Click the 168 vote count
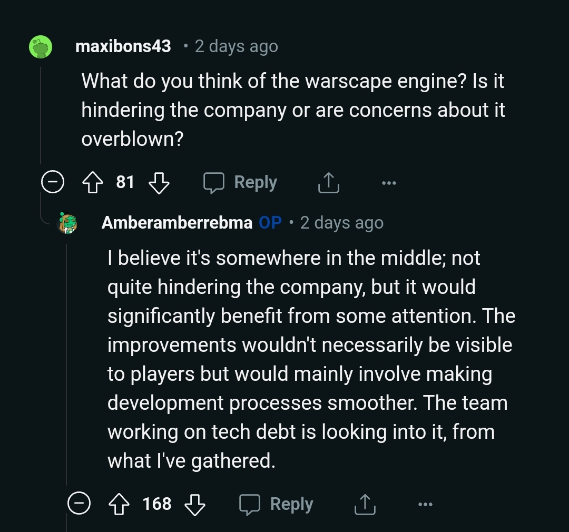 pyautogui.click(x=157, y=504)
